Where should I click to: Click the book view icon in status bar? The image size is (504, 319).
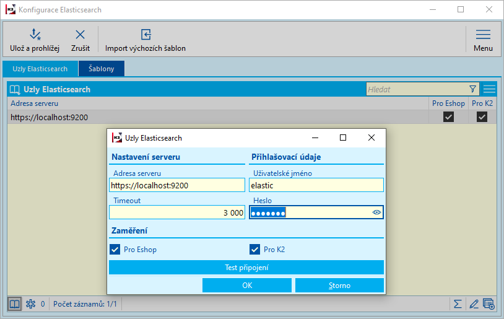(x=14, y=304)
